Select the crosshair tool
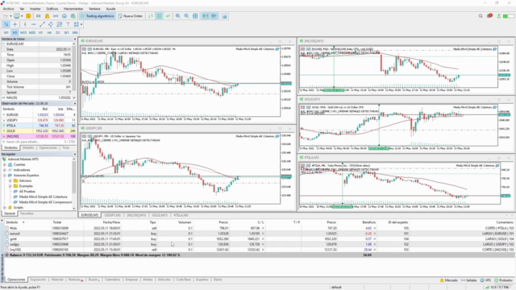 pyautogui.click(x=15, y=24)
